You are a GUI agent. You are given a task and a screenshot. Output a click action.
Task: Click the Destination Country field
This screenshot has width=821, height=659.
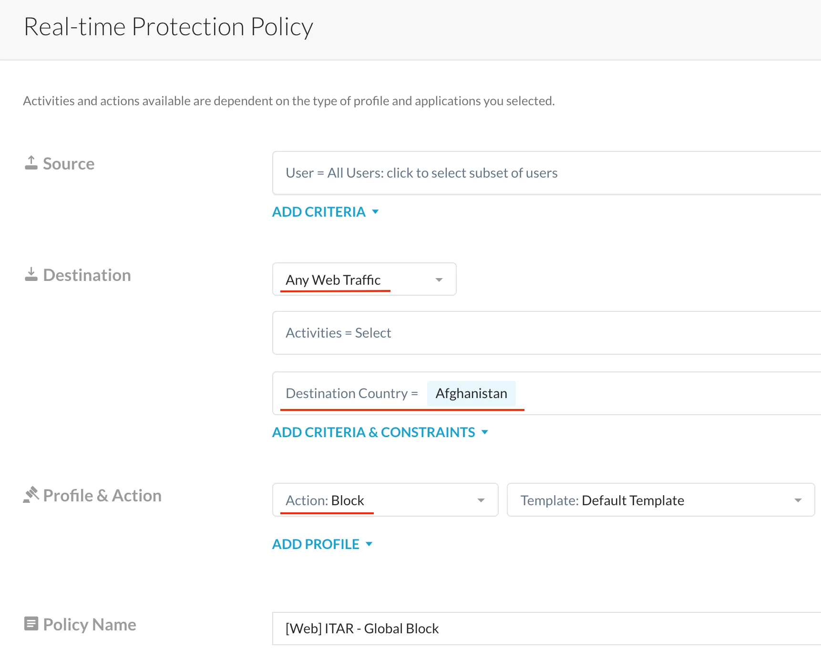coord(667,393)
